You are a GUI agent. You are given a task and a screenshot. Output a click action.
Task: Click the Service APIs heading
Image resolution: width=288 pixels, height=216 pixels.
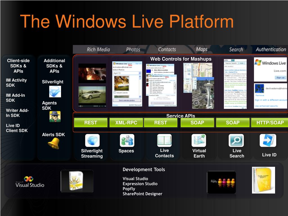pyautogui.click(x=181, y=116)
